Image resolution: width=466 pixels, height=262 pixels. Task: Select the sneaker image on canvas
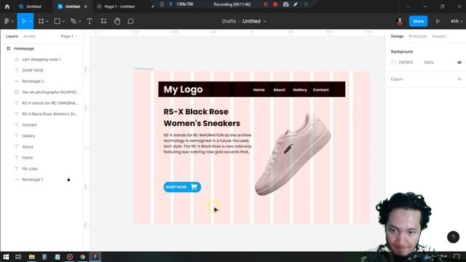pyautogui.click(x=293, y=154)
